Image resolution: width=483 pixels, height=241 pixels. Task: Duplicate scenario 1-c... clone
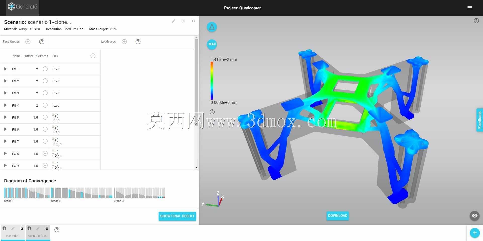(29, 228)
